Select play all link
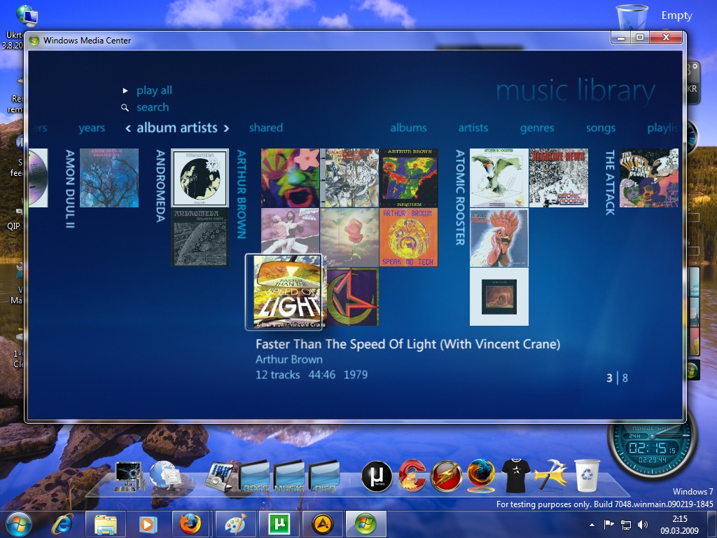This screenshot has width=717, height=538. (x=154, y=90)
